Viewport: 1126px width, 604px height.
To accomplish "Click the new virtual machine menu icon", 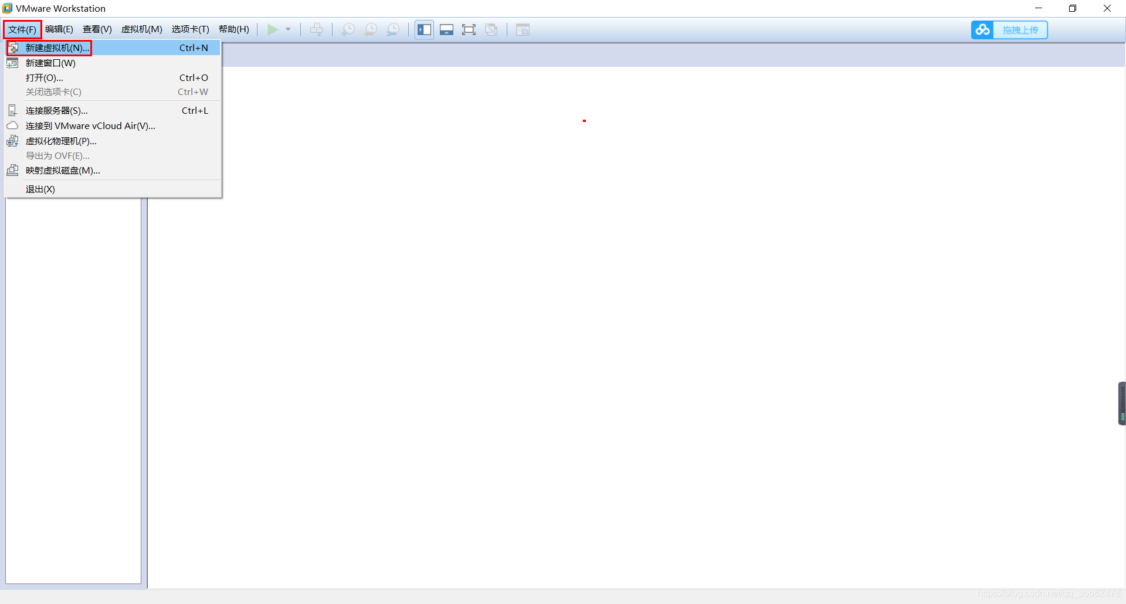I will (13, 48).
